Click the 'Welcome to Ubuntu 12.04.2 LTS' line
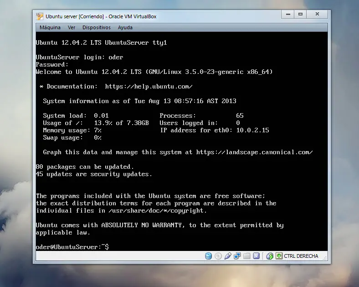This screenshot has width=359, height=287. [x=154, y=72]
